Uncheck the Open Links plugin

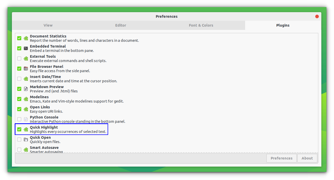click(x=19, y=109)
